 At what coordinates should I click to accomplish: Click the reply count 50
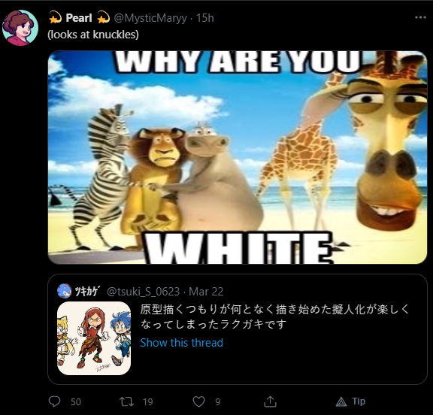pos(76,401)
